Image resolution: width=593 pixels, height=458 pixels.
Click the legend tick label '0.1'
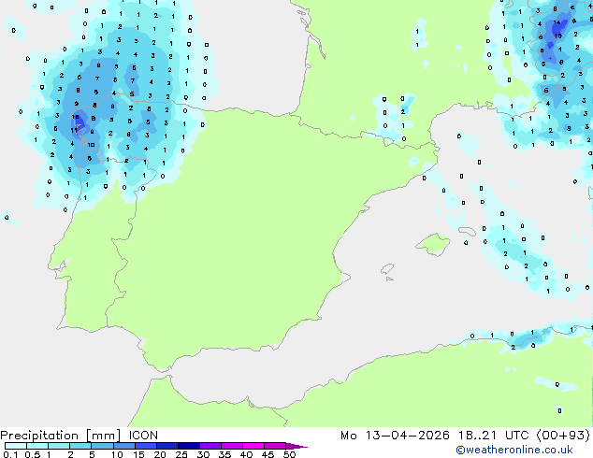pyautogui.click(x=10, y=454)
